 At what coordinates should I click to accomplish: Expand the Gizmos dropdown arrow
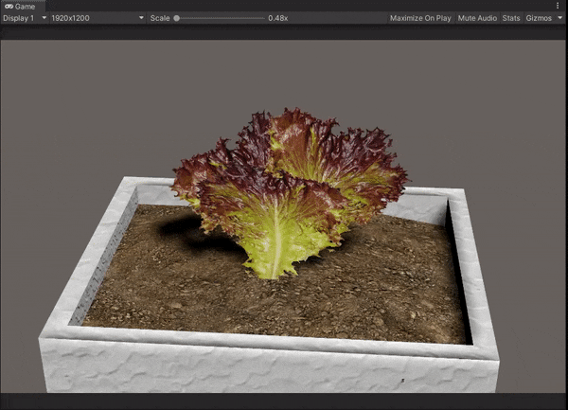559,18
